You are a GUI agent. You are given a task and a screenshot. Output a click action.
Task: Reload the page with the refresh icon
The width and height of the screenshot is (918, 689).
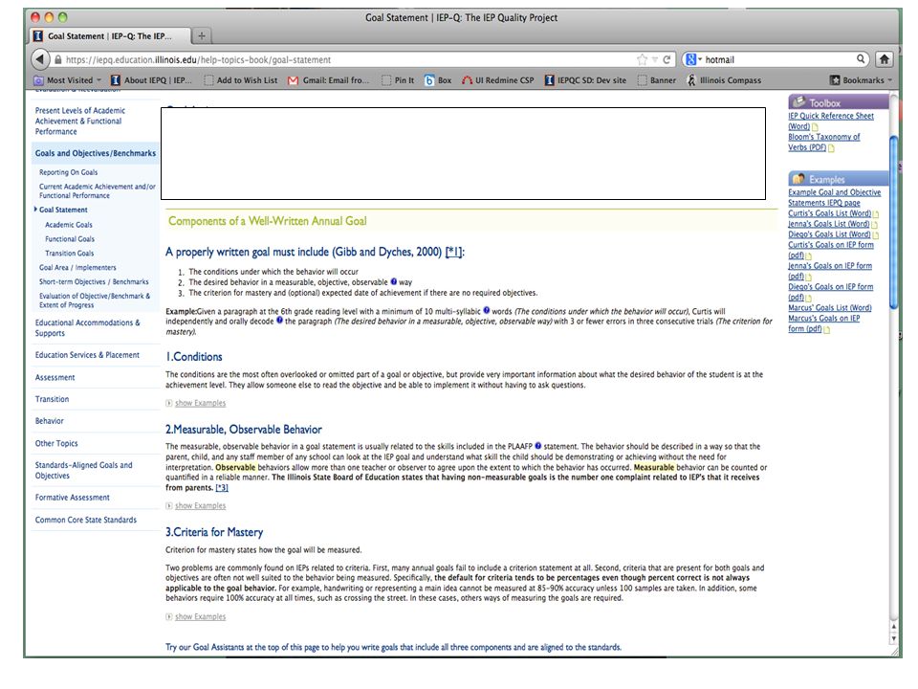(667, 59)
